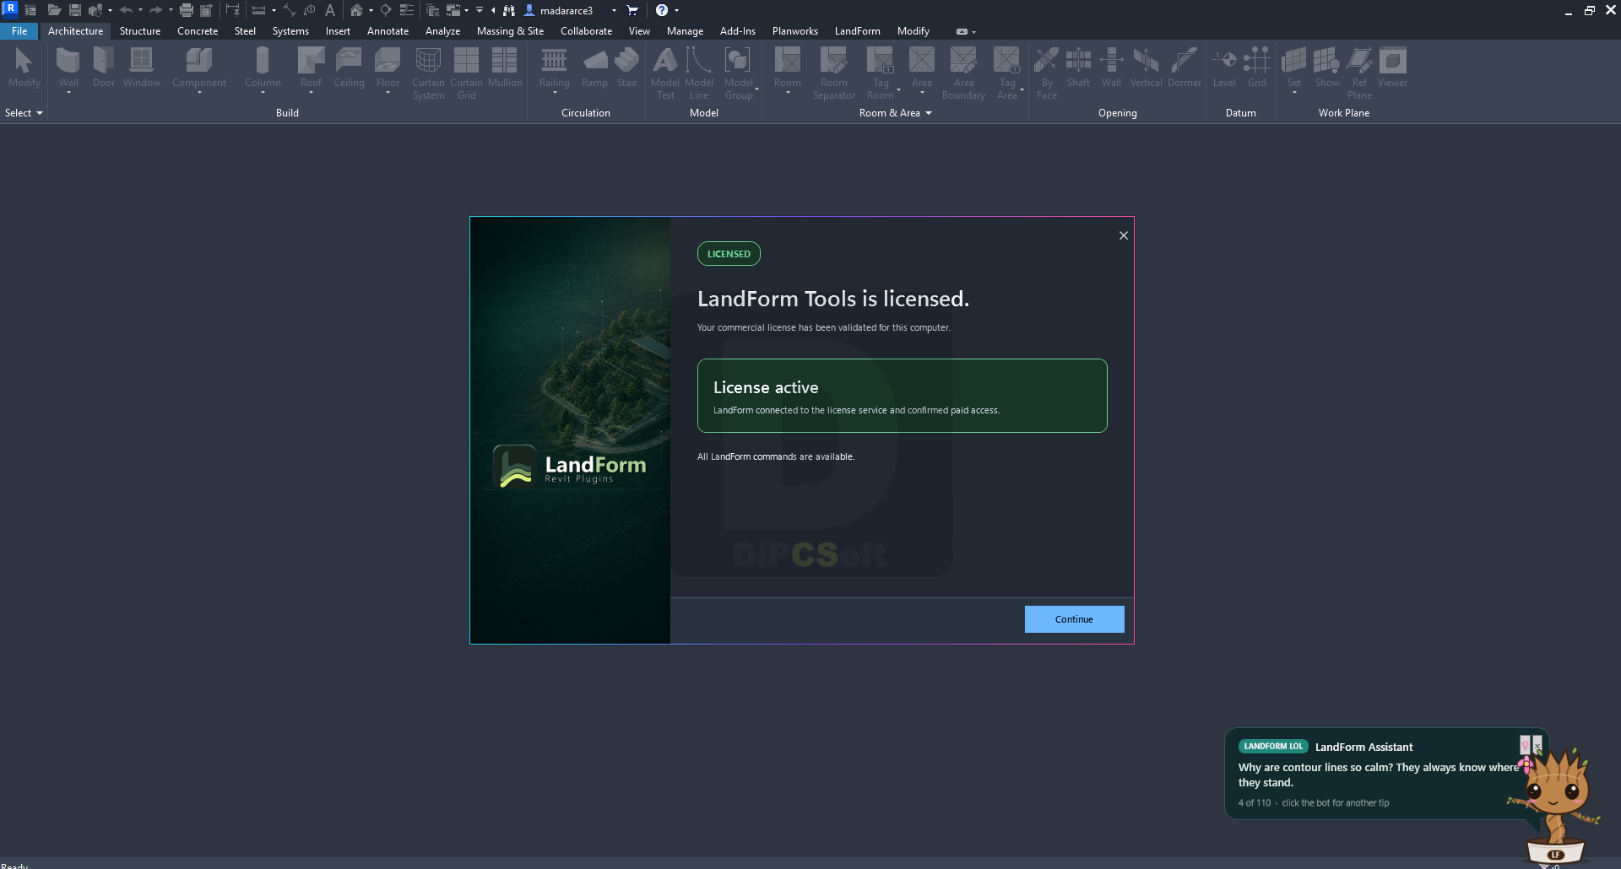Dismiss the LandForm Assistant tip bubble
This screenshot has height=869, width=1621.
click(1537, 745)
